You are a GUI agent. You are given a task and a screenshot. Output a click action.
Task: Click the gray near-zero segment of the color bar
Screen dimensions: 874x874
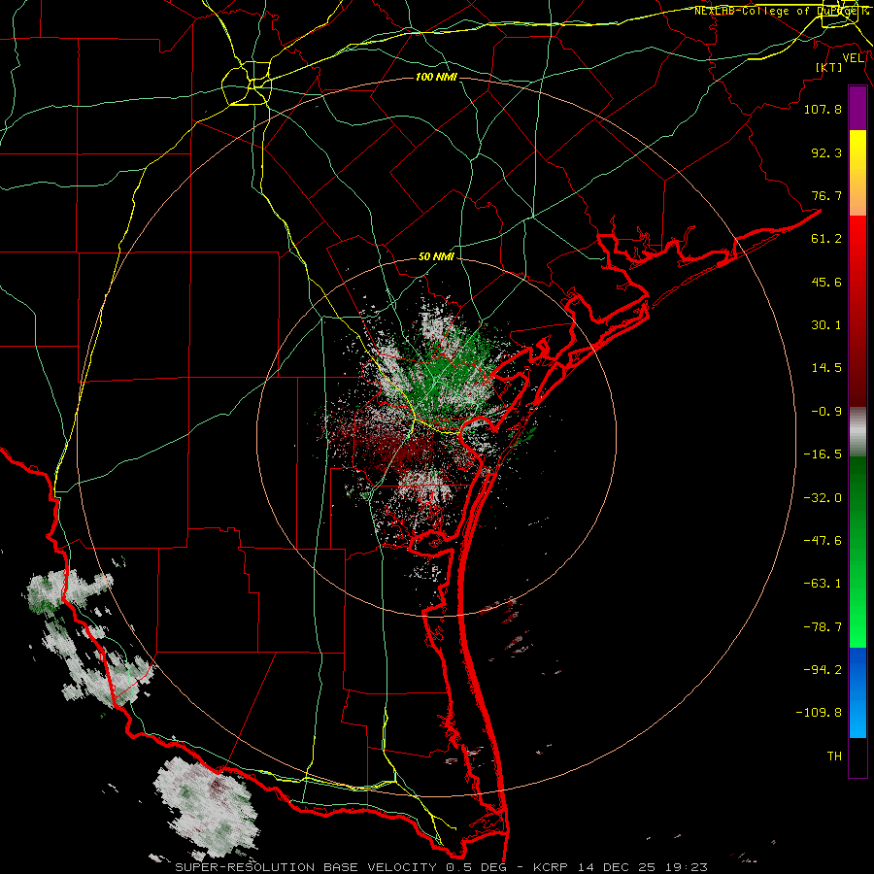pos(857,432)
